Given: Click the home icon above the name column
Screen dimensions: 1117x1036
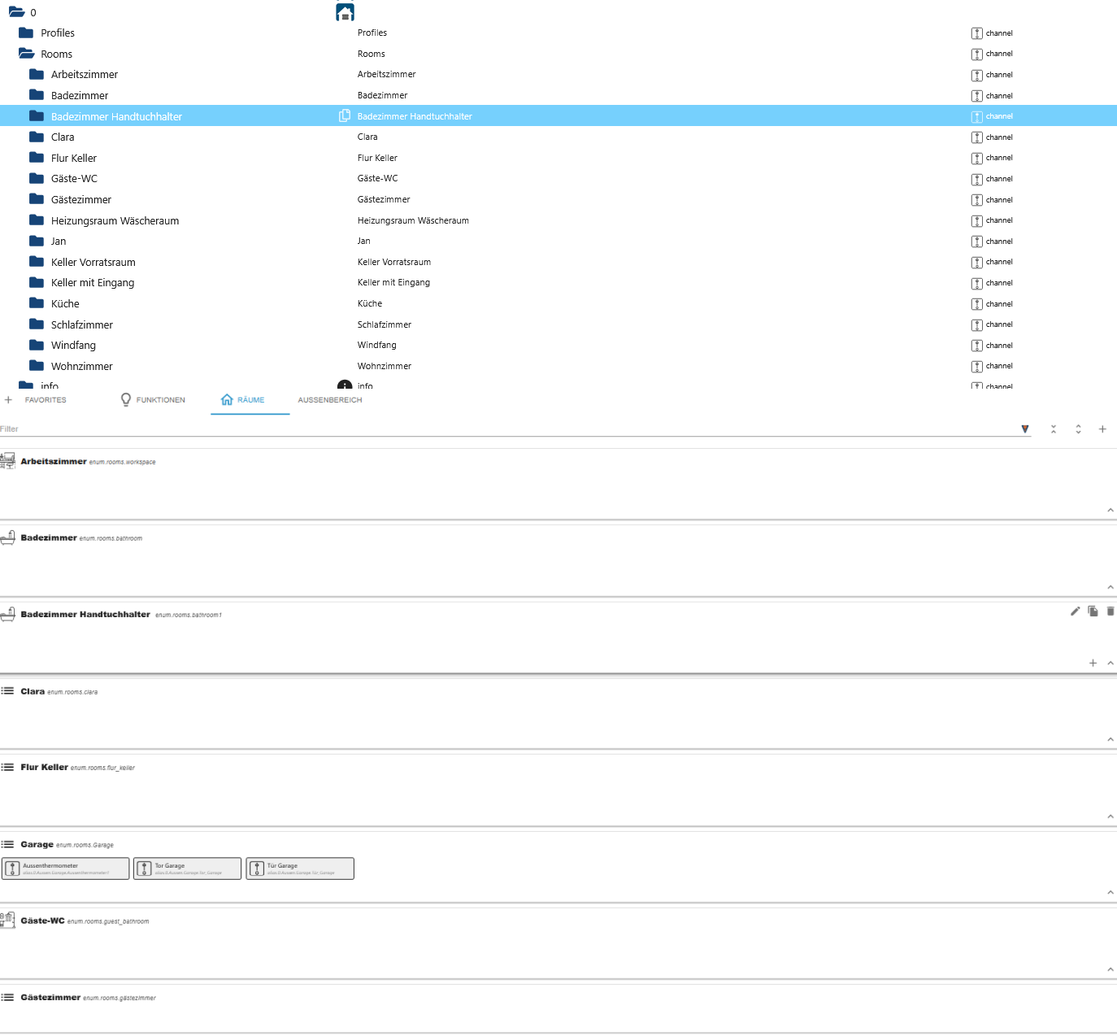Looking at the screenshot, I should pyautogui.click(x=345, y=11).
